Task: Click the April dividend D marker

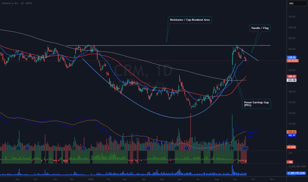Action: (x=148, y=148)
